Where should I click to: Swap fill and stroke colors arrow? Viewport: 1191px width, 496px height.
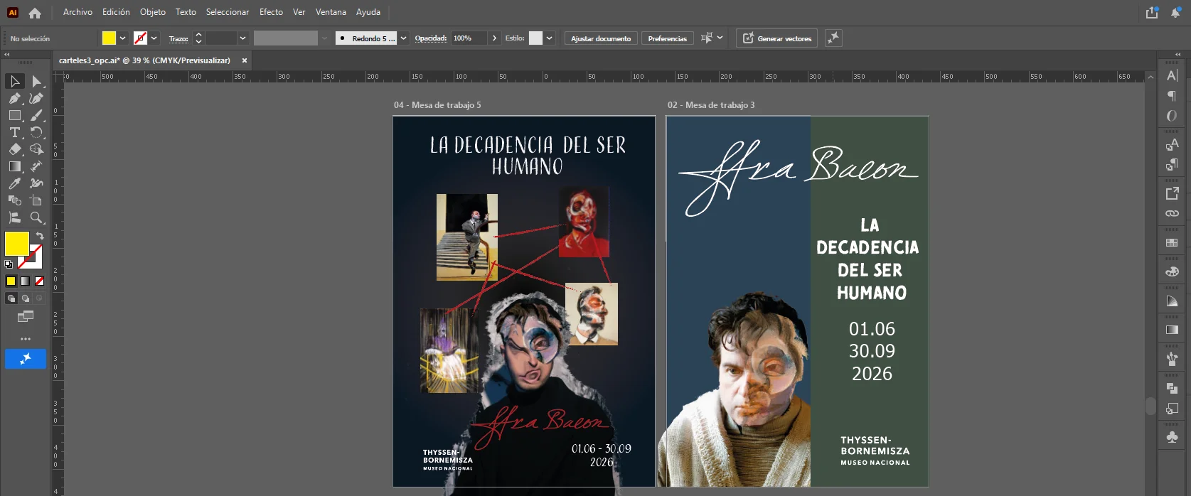40,235
